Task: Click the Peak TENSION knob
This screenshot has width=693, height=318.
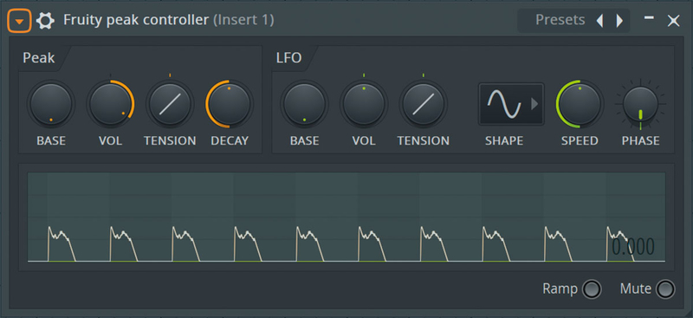Action: 170,103
